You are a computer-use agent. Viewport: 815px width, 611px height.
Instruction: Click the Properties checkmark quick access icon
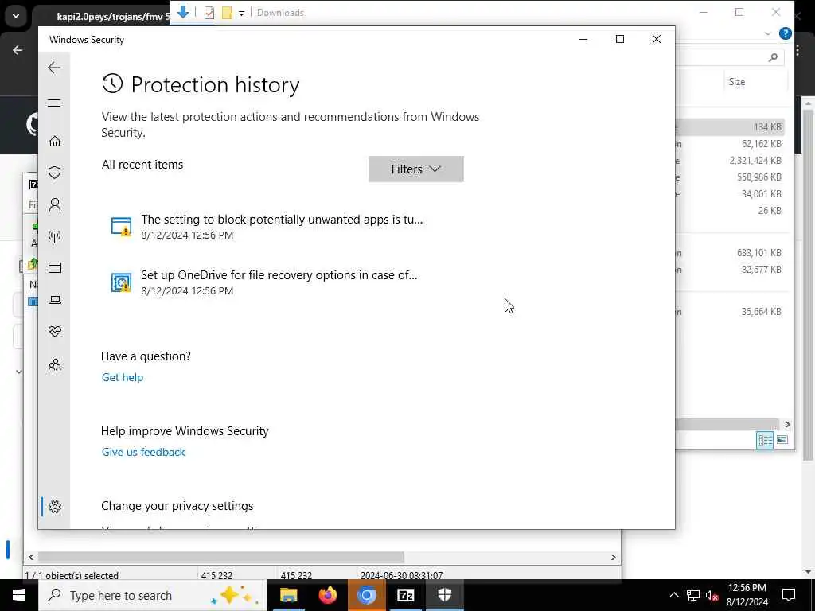[209, 13]
